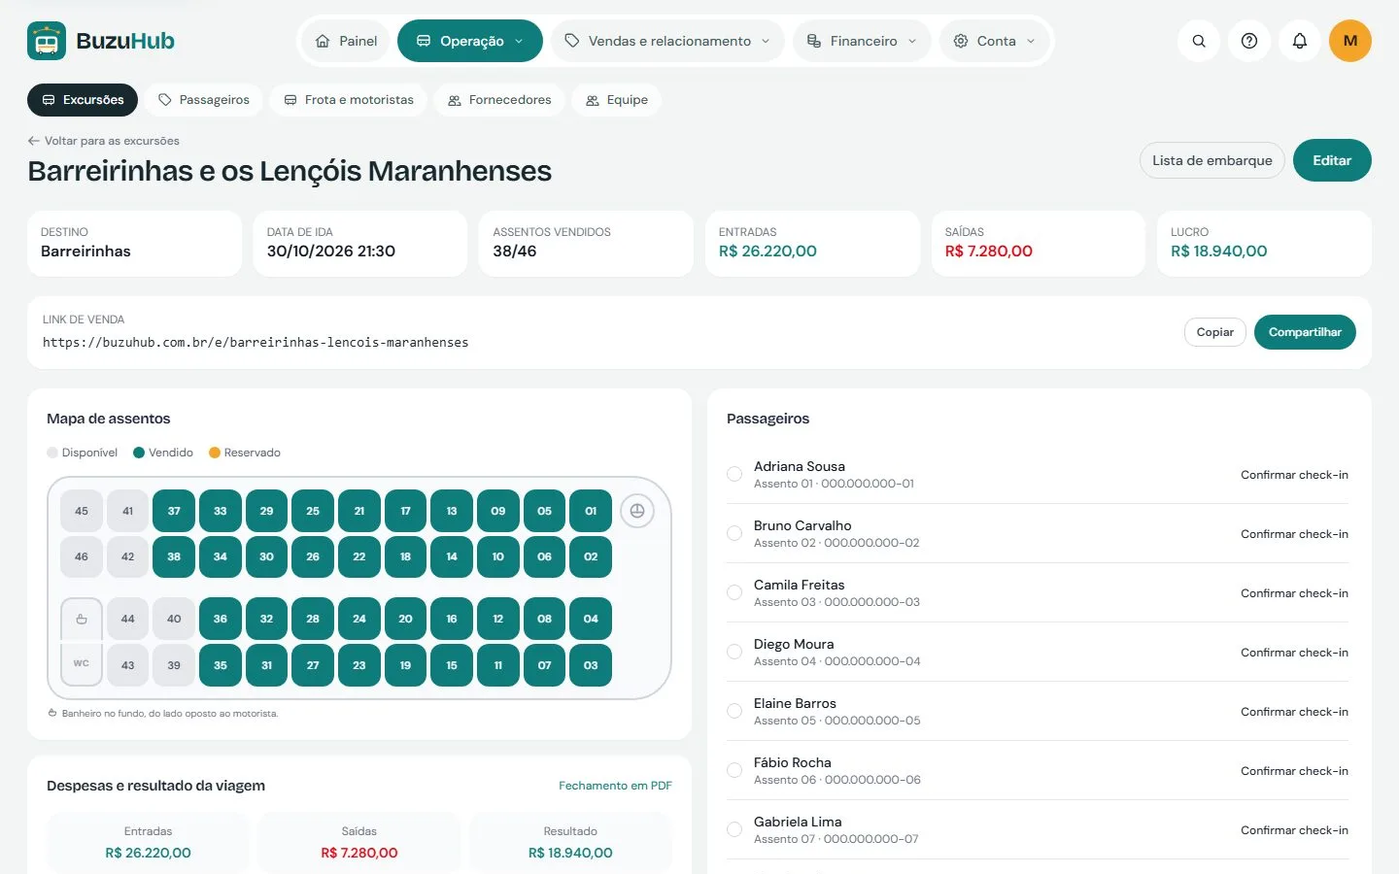
Task: Toggle check-in circle for Adriana Sousa
Action: 734,474
